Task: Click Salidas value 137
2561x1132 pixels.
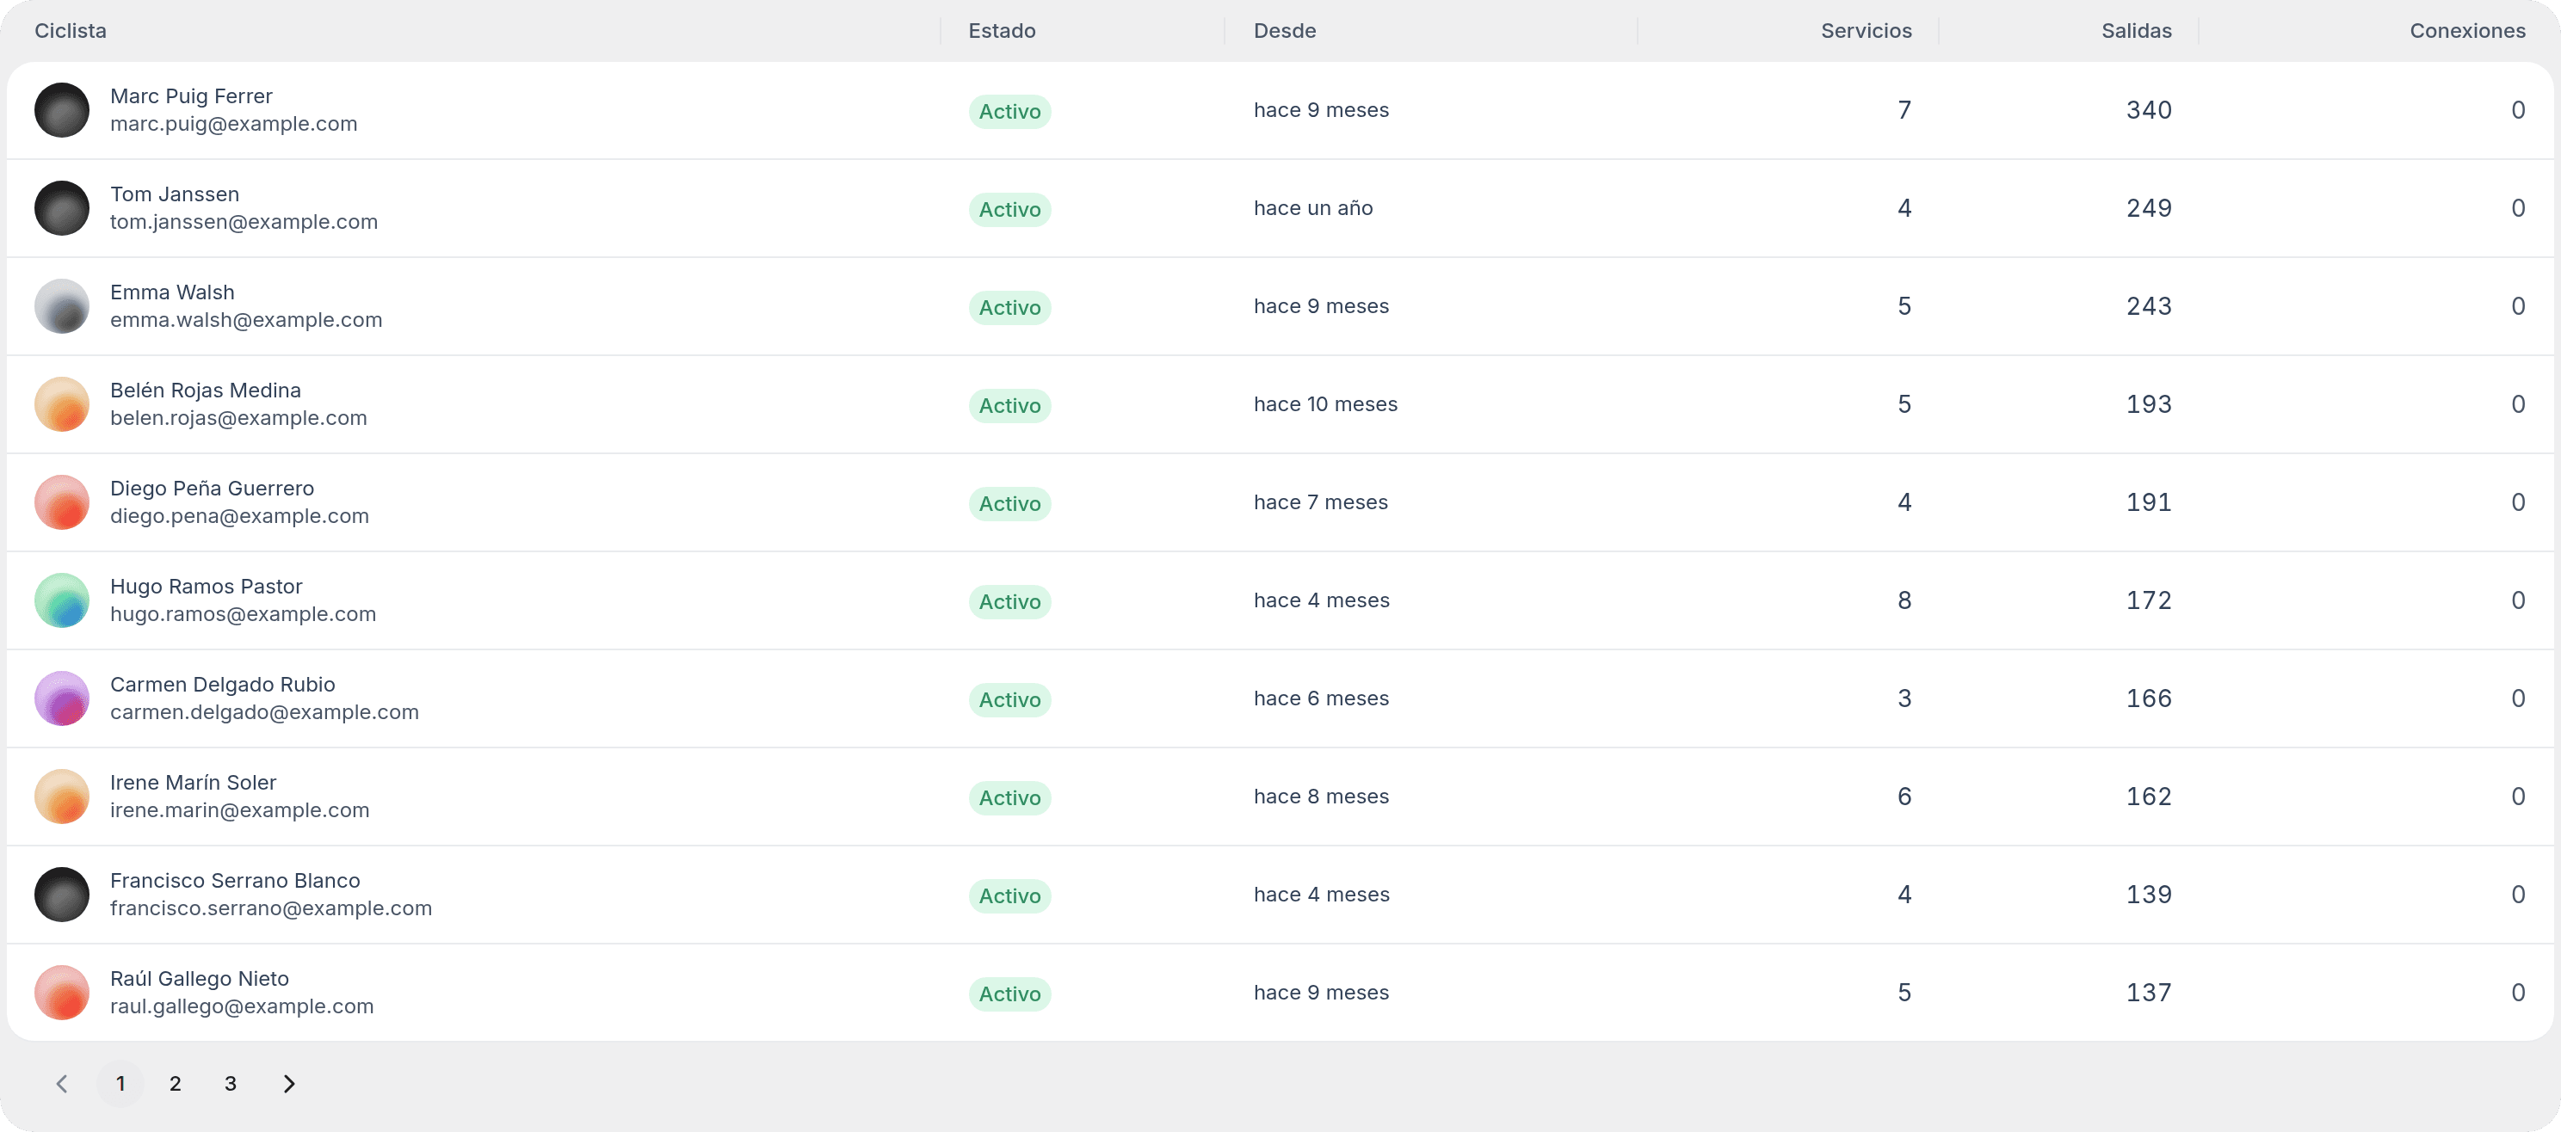Action: (2149, 993)
